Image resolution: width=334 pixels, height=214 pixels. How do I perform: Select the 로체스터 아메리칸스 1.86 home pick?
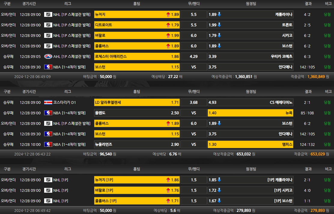(137, 56)
